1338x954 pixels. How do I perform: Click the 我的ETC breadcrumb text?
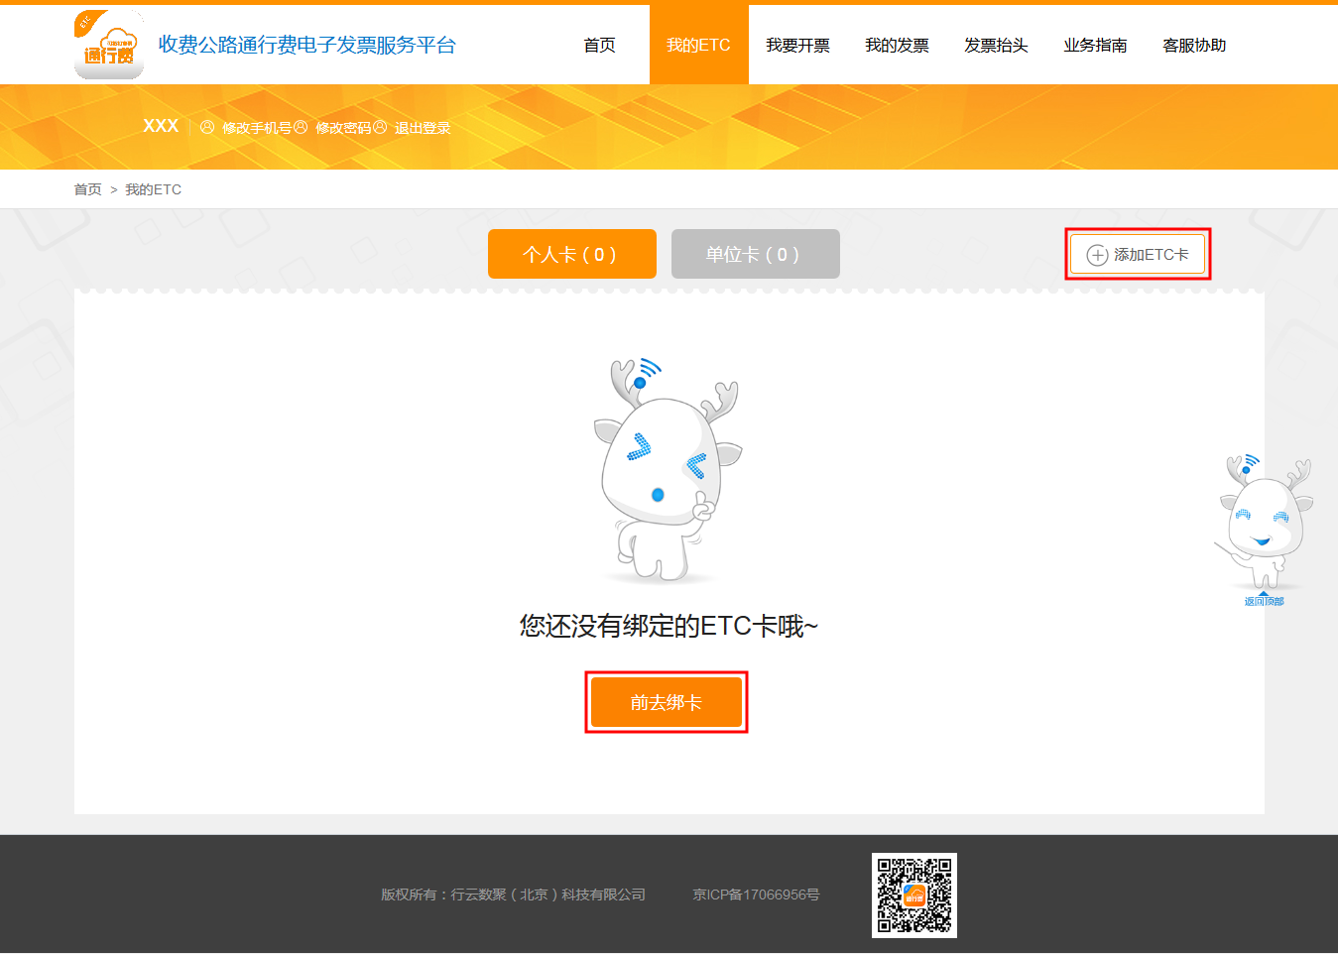click(153, 189)
